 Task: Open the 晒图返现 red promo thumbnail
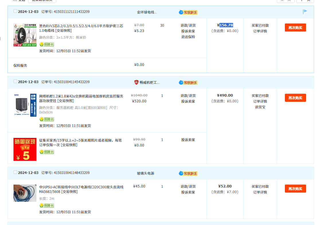(x=25, y=149)
